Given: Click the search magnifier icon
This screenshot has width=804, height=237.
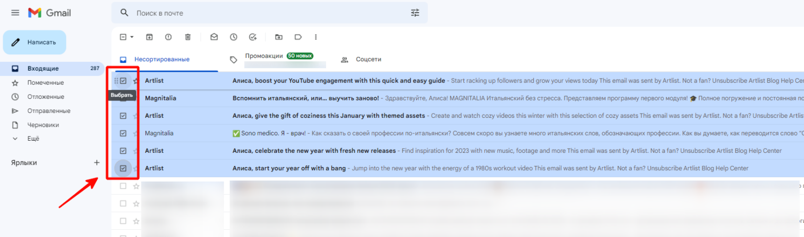Looking at the screenshot, I should point(124,13).
